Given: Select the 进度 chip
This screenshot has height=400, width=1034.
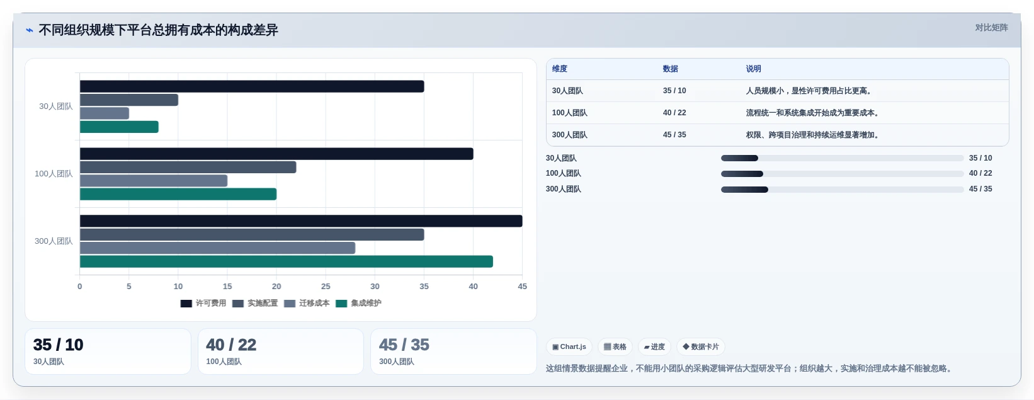Looking at the screenshot, I should click(x=654, y=347).
